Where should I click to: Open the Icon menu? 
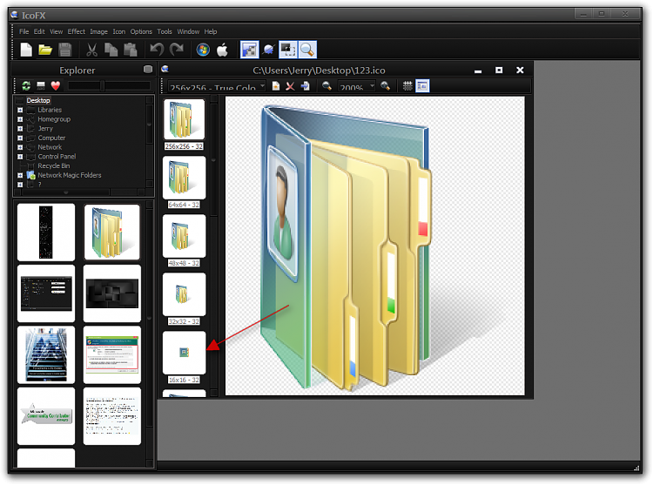click(119, 31)
